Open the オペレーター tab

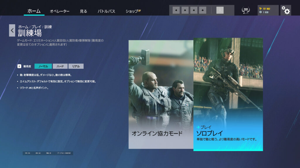tap(59, 11)
